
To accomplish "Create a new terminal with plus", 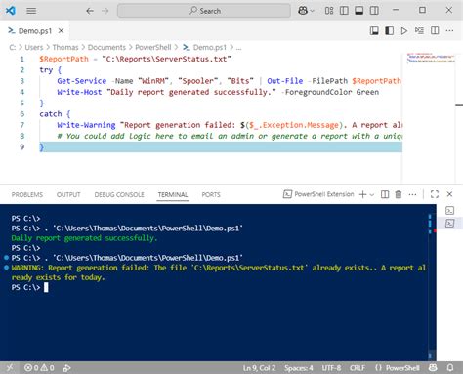I will [362, 194].
